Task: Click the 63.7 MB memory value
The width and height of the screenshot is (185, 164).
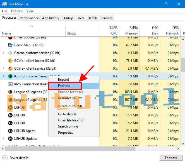Action: click(x=132, y=45)
